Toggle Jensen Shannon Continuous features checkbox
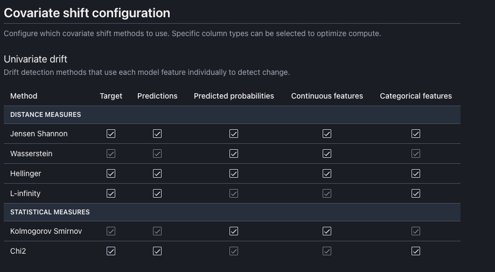Screen dimensions: 495x272 327,134
